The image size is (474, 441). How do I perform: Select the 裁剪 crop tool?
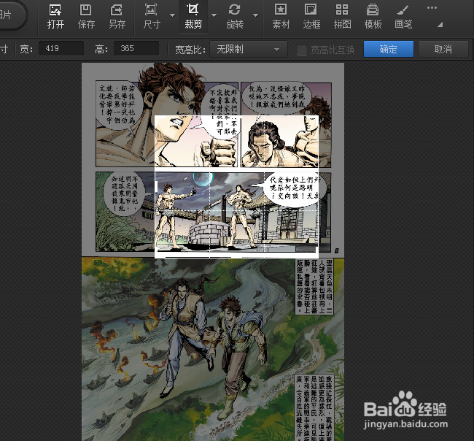[193, 17]
